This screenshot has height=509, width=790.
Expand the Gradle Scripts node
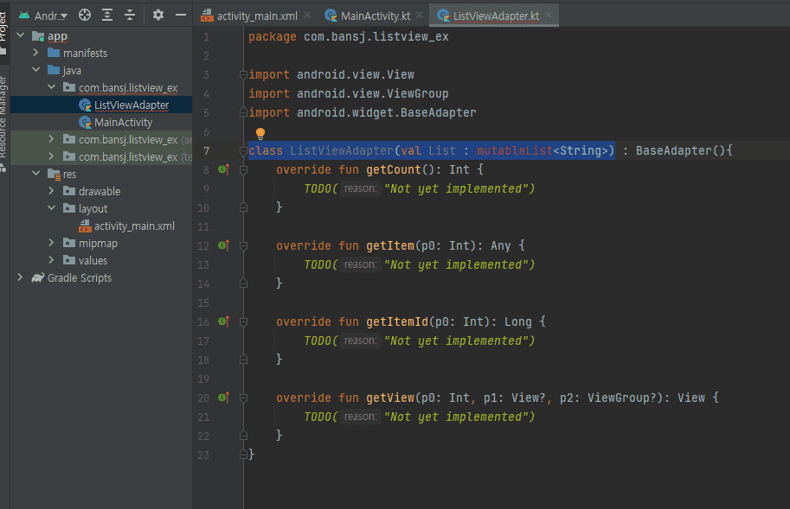[x=20, y=278]
